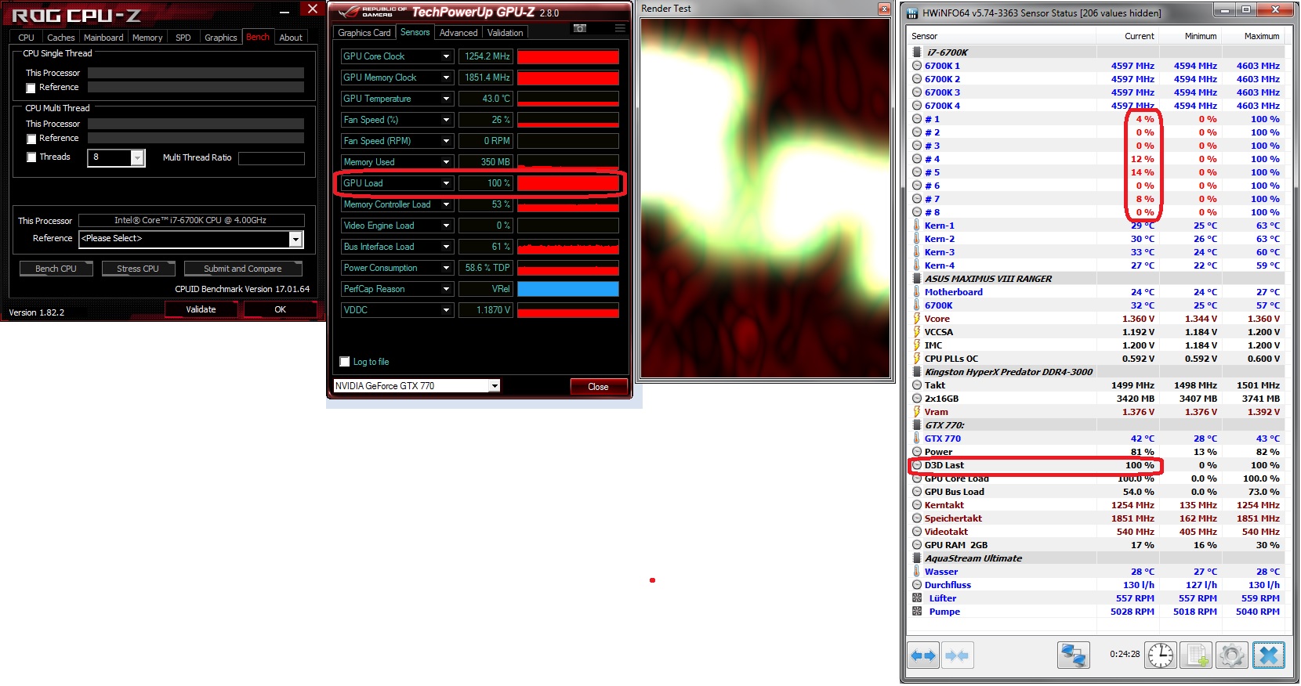This screenshot has width=1301, height=686.
Task: Enable Reference checkbox under CPU Multi Thread
Action: pyautogui.click(x=31, y=139)
